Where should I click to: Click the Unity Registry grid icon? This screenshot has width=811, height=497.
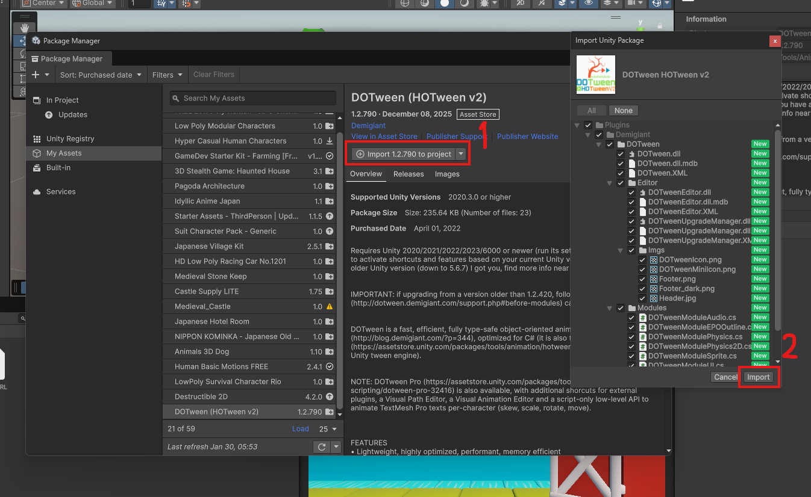click(x=37, y=139)
